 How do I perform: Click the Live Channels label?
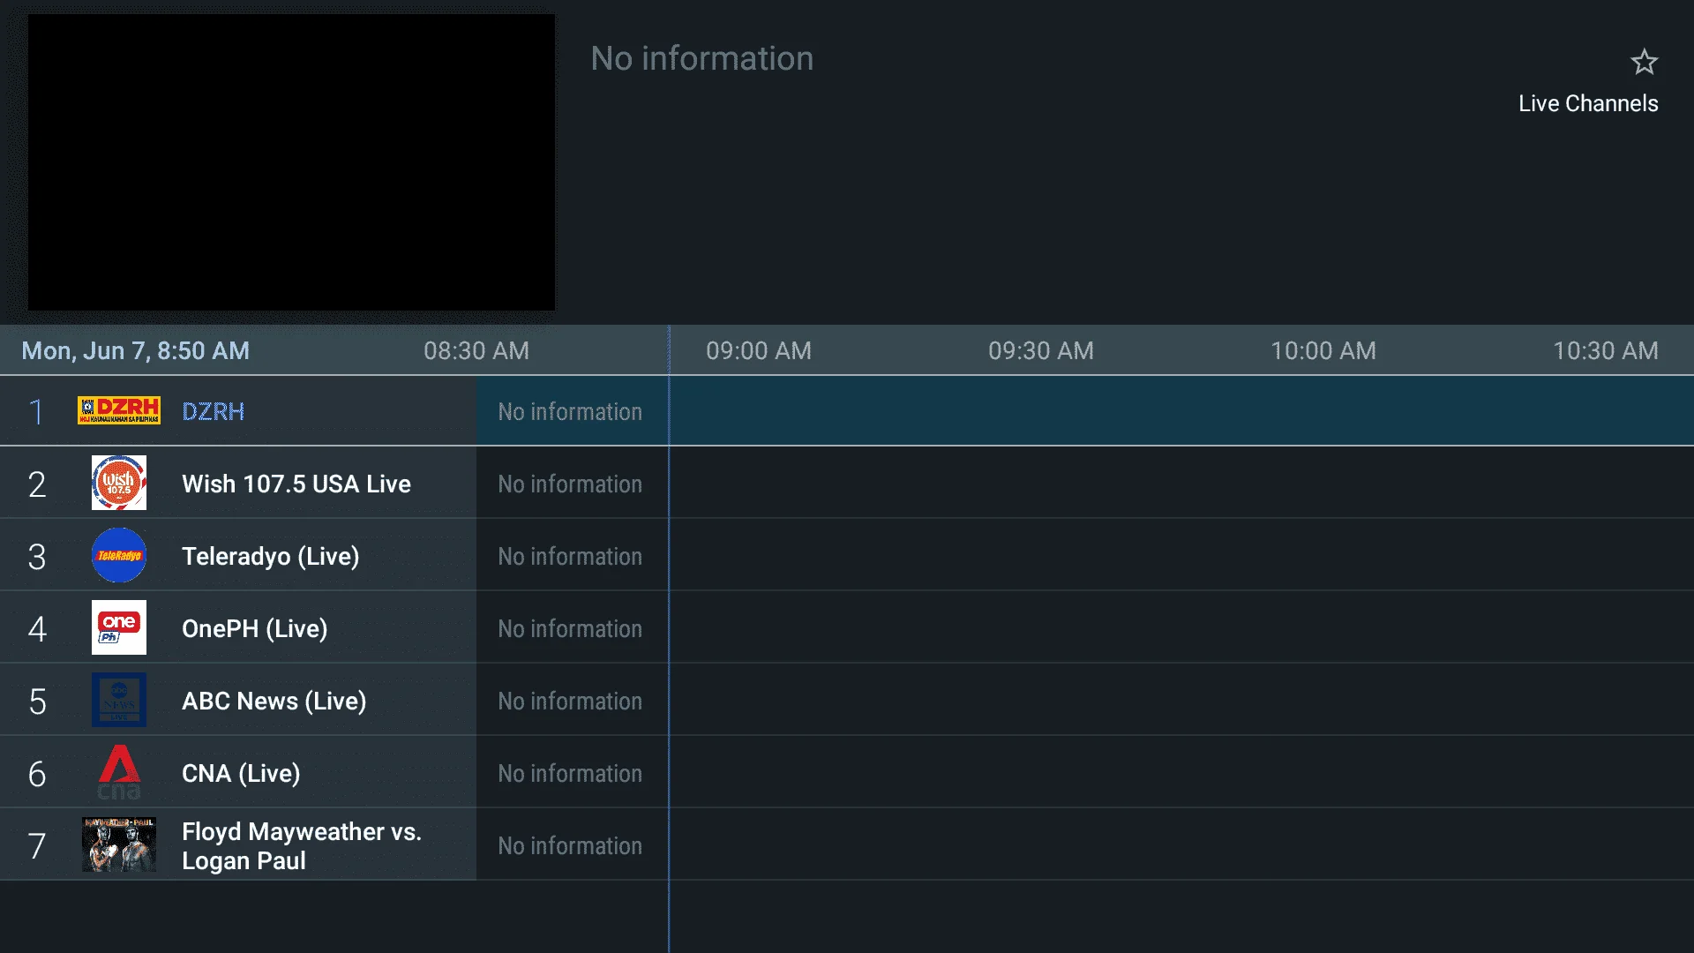1588,103
